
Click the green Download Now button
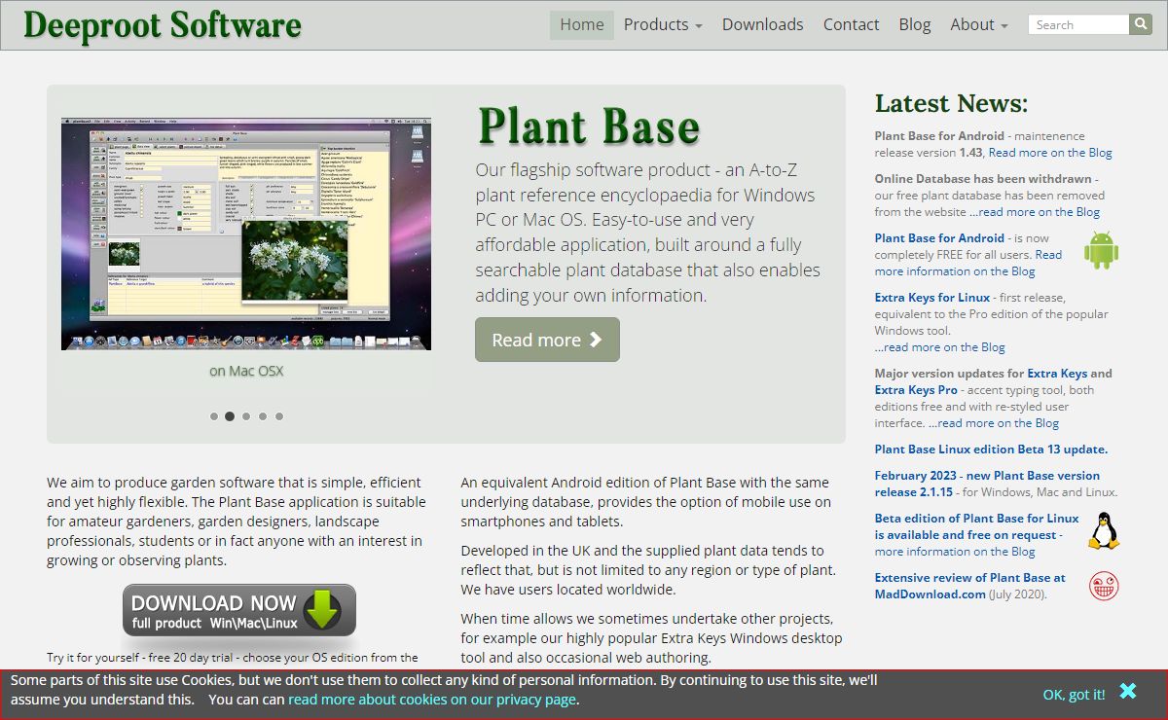tap(239, 610)
